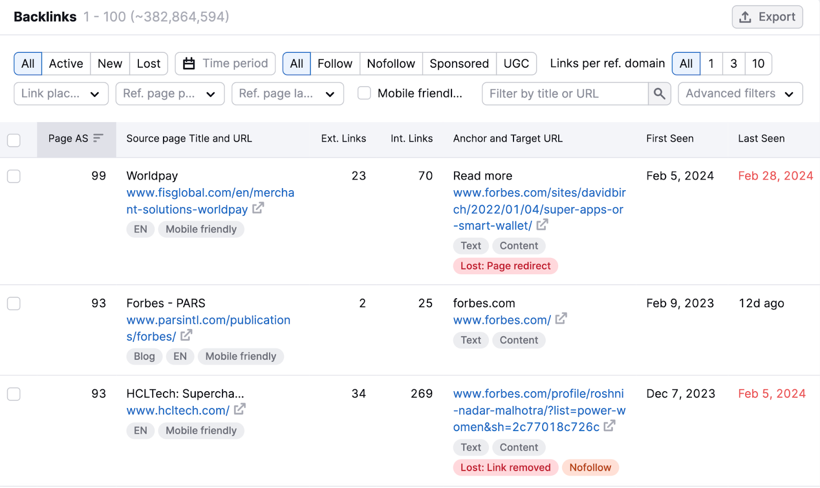The width and height of the screenshot is (820, 488).
Task: Expand the Ref. page language dropdown
Action: (x=288, y=94)
